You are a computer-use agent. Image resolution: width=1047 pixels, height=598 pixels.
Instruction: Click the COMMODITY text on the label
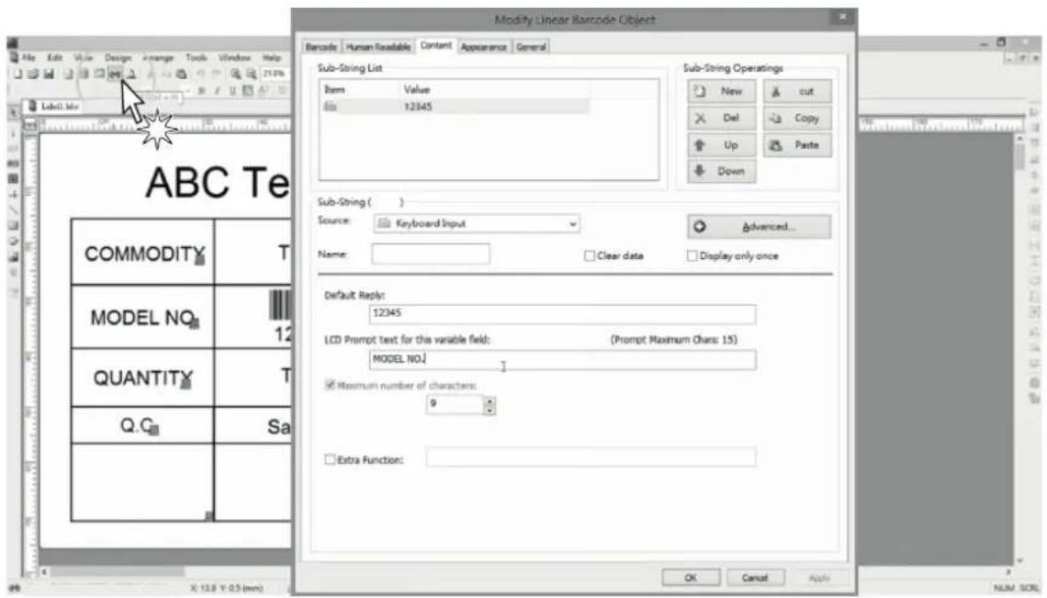[143, 254]
